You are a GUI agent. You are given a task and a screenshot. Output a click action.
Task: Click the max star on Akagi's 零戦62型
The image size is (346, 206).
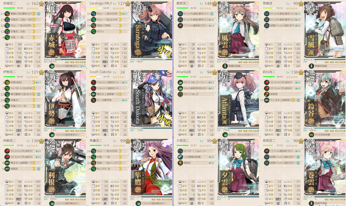point(39,14)
